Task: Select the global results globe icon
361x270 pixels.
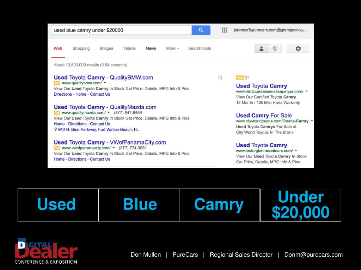Action: [275, 49]
